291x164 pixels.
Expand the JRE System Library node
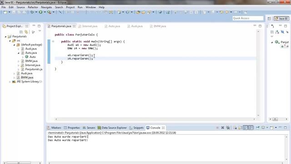tap(10, 82)
